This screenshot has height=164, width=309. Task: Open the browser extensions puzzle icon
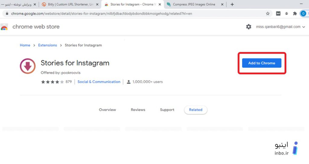click(295, 14)
